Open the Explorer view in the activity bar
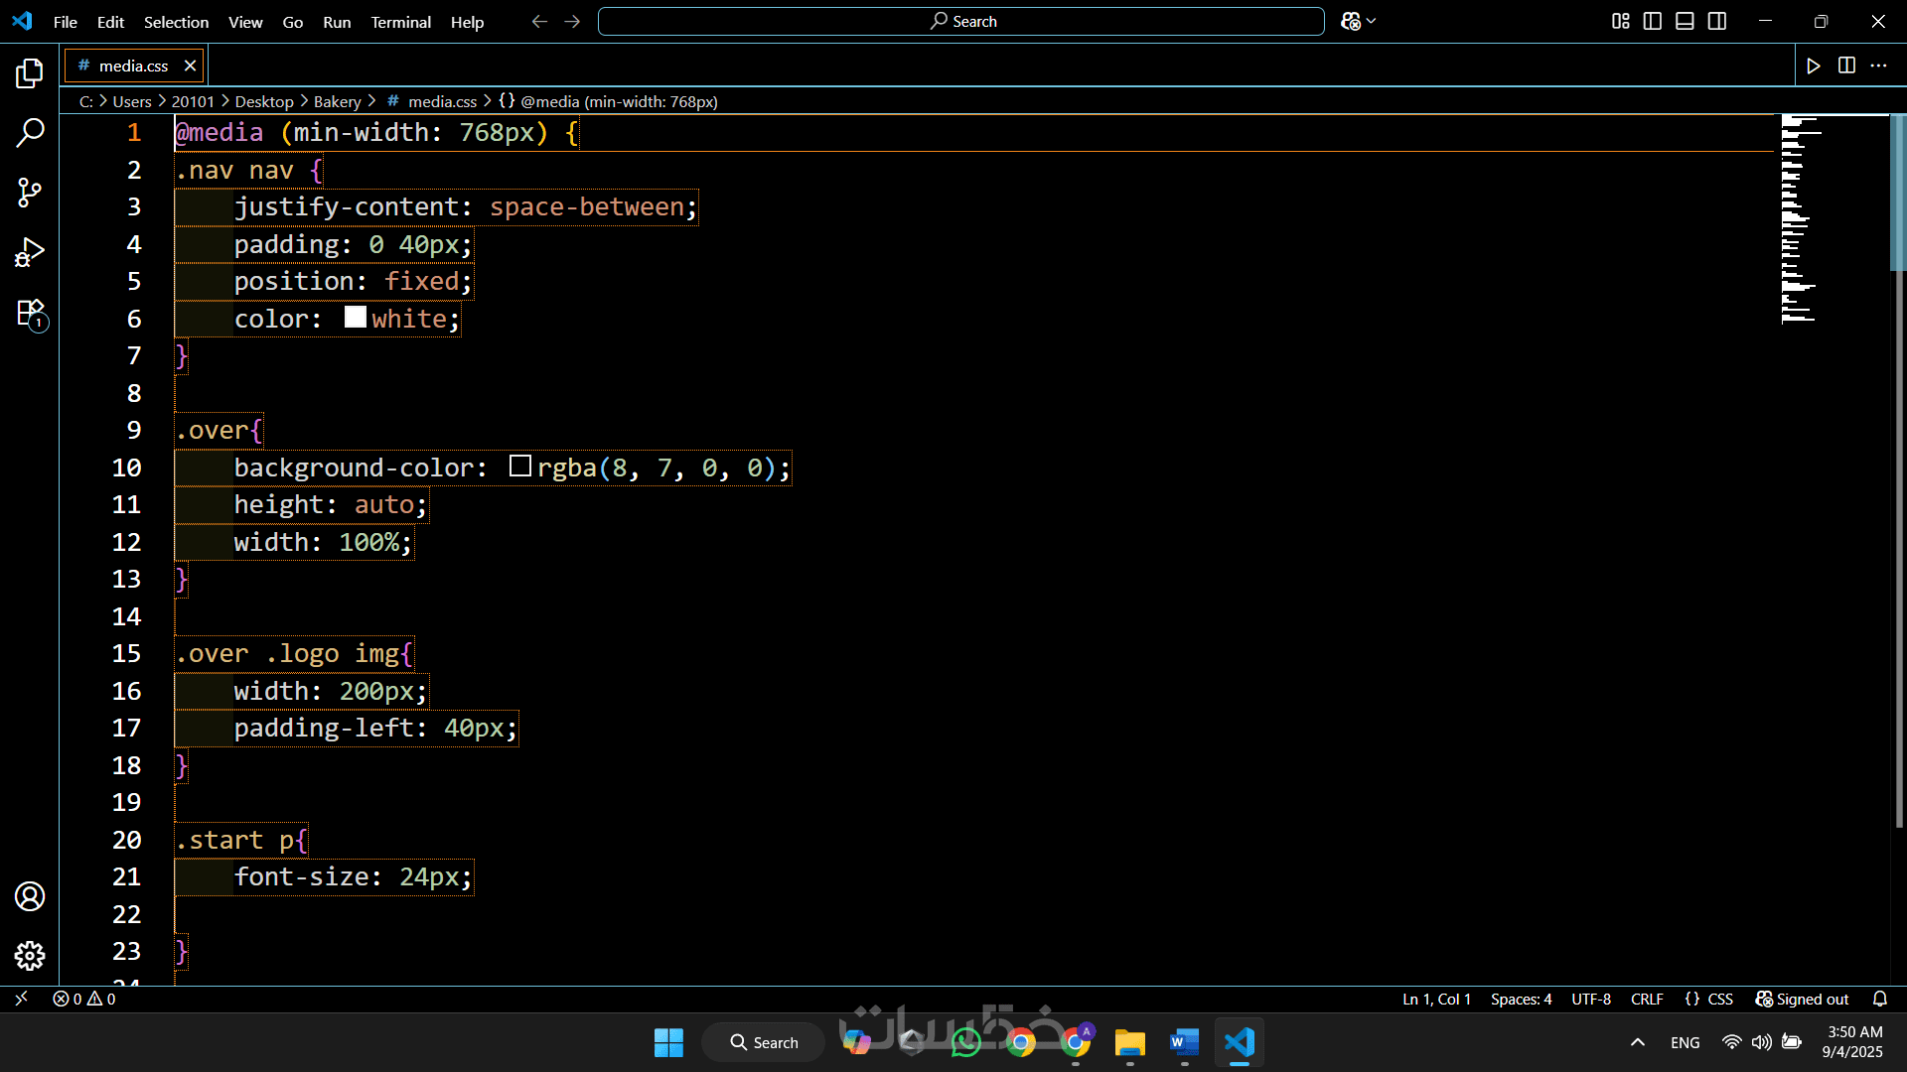 coord(30,72)
